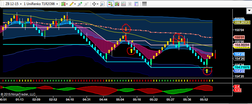Click the gray gradient toolbar block
252x104 pixels.
click(144, 4)
